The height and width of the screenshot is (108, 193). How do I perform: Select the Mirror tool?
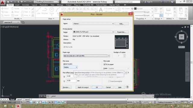(15, 12)
